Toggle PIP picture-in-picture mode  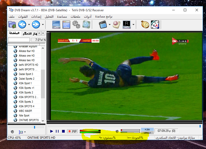pos(72,131)
